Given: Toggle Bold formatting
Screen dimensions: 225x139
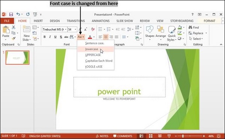Looking at the screenshot, I should tap(45, 37).
